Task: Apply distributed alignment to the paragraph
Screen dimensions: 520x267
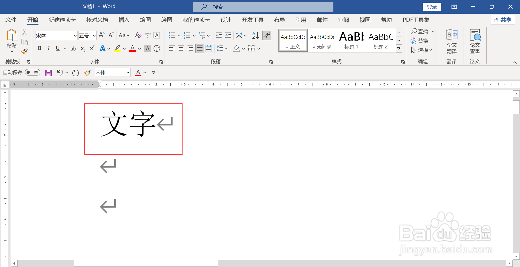Action: (x=209, y=48)
